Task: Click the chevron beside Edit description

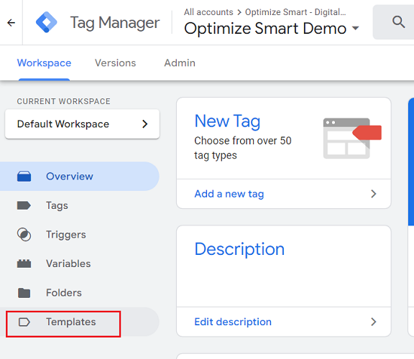Action: pos(373,322)
